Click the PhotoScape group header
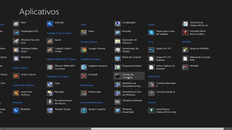 point(87,85)
